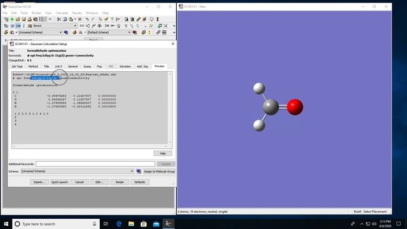Open the dialog's Scheme dropdown
The width and height of the screenshot is (407, 229).
(x=132, y=171)
